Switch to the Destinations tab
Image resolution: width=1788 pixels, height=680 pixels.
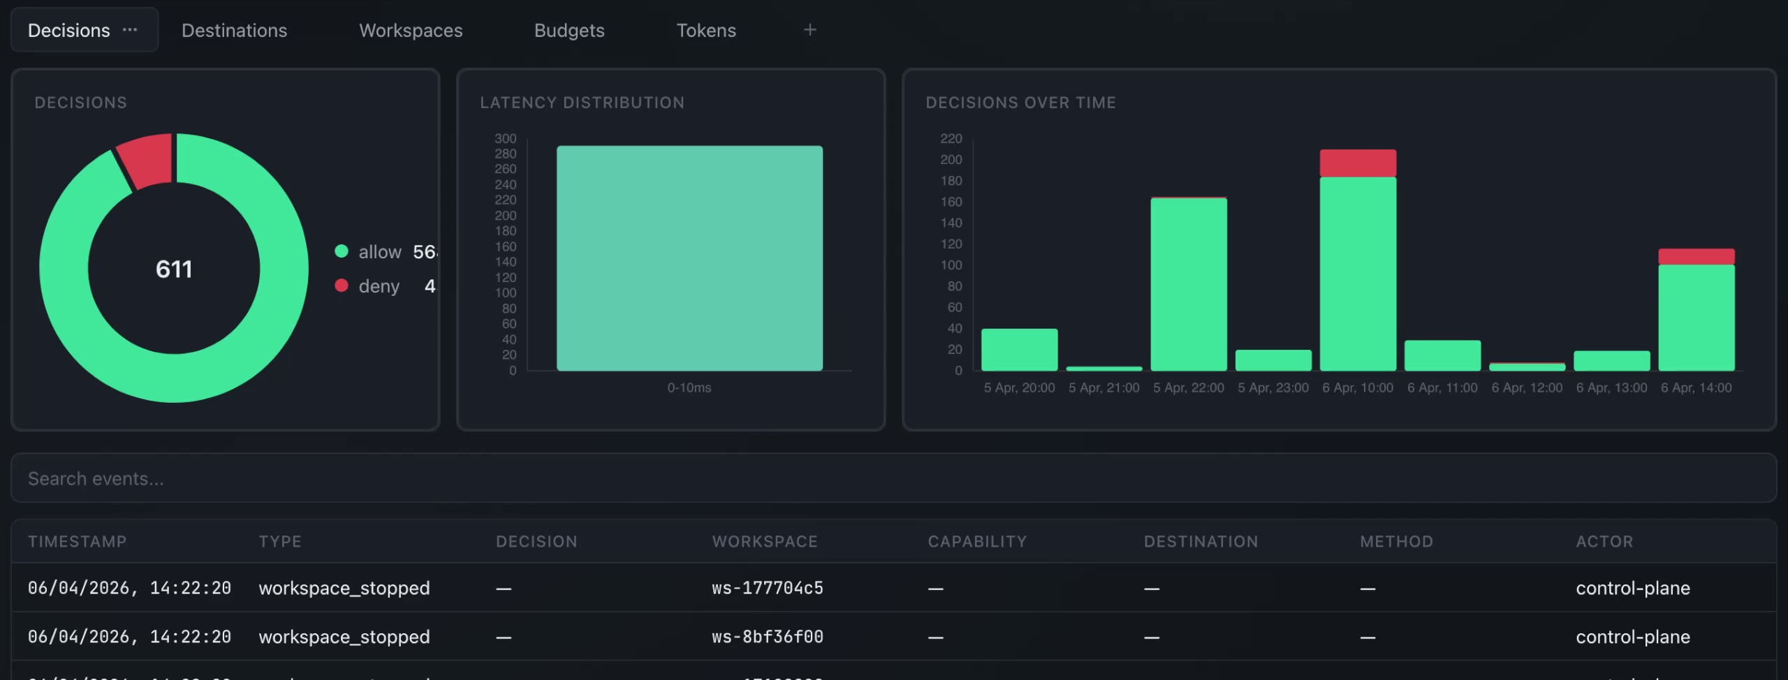(x=234, y=30)
